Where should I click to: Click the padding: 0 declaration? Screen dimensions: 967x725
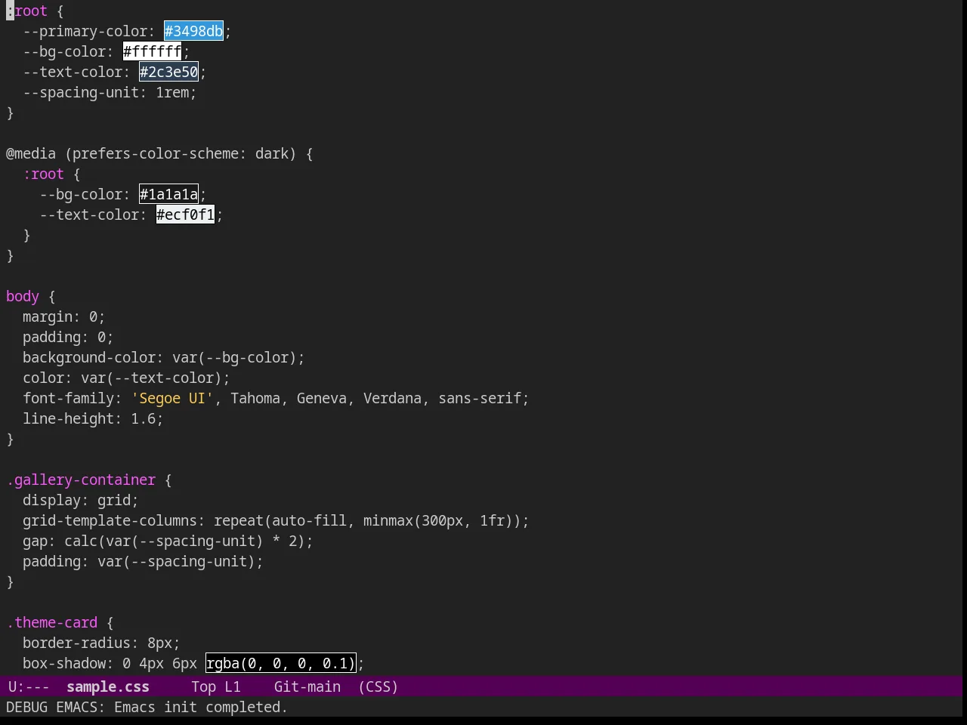[68, 337]
